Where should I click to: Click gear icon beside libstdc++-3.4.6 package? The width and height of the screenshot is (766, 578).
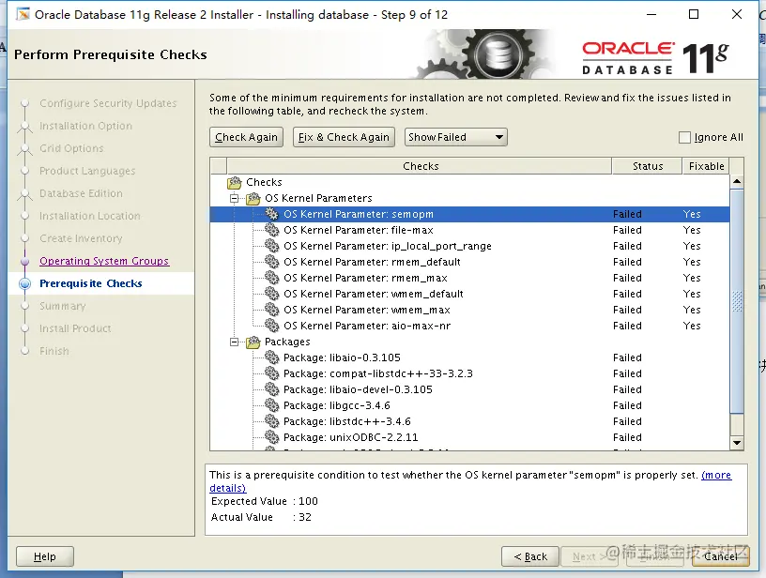point(271,420)
